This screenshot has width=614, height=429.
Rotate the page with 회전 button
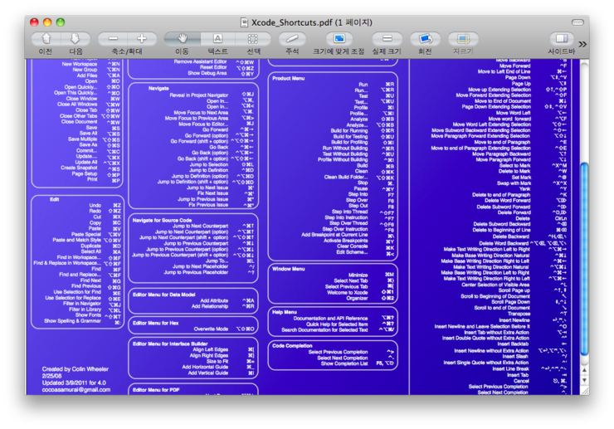click(x=426, y=39)
